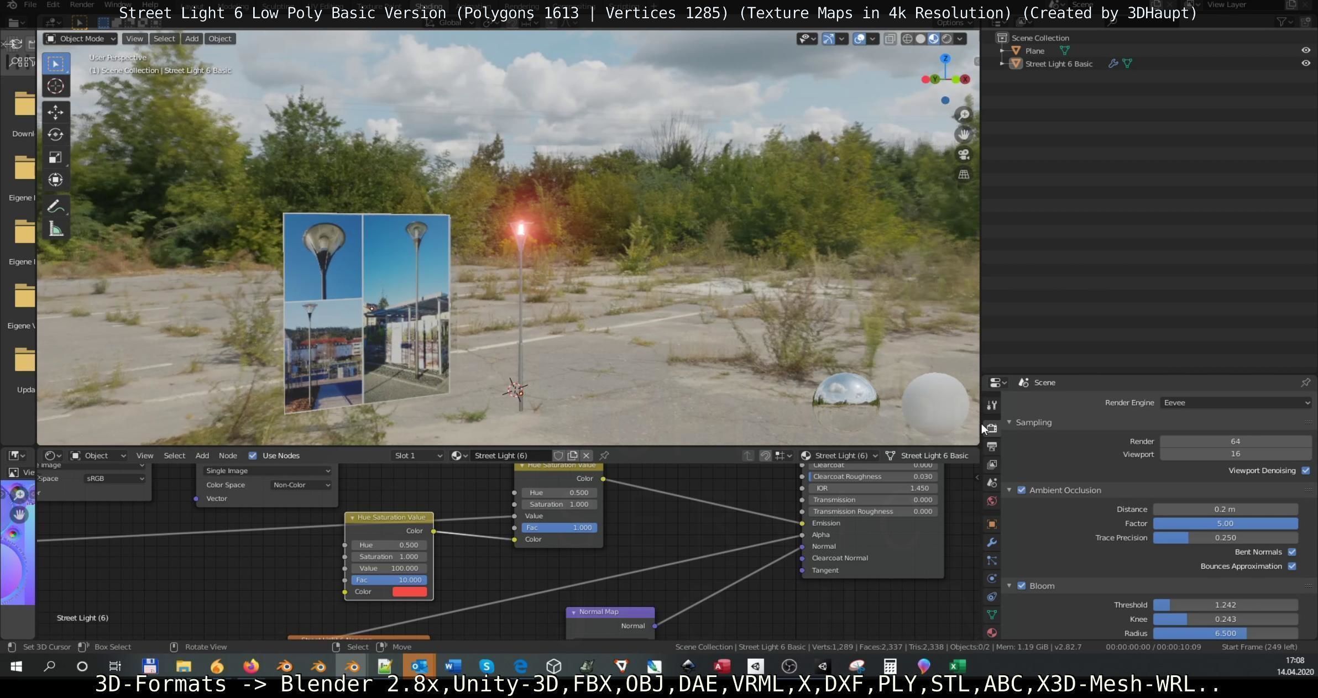Open the Add menu in viewport header

tap(191, 39)
